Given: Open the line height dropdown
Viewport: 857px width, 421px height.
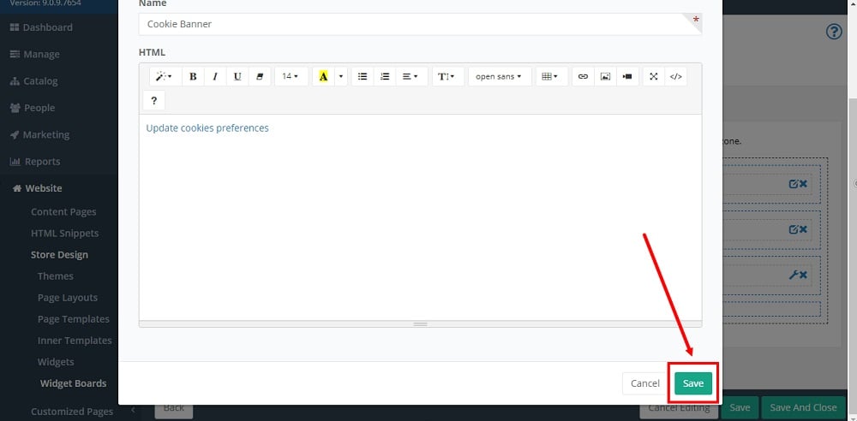Looking at the screenshot, I should (448, 76).
